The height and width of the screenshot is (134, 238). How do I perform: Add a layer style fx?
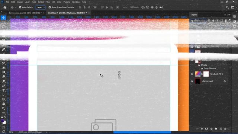202,129
